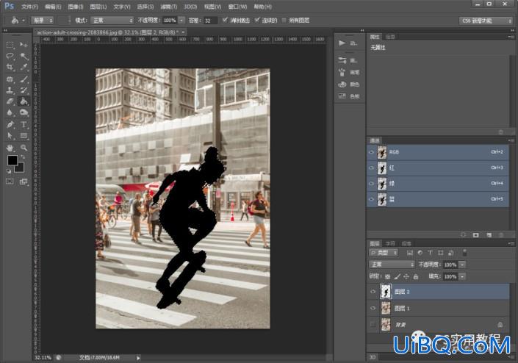The image size is (518, 363).
Task: Hide the Blue channel
Action: click(x=372, y=199)
